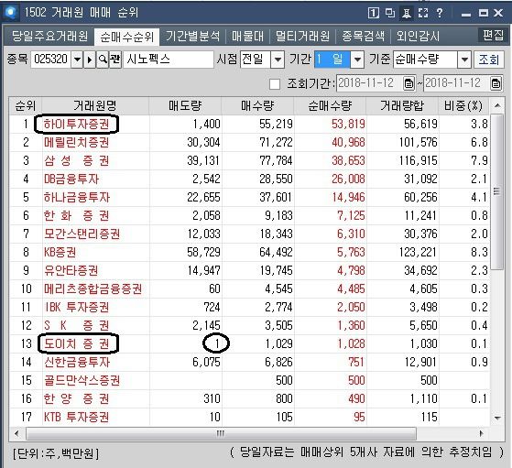The image size is (512, 468).
Task: Click the full-screen expand icon
Action: (423, 13)
